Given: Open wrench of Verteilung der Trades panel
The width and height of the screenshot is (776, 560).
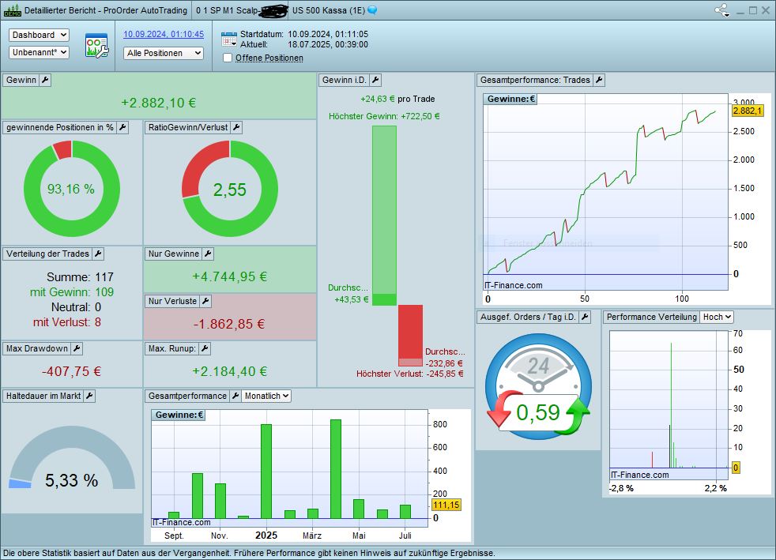Looking at the screenshot, I should (98, 254).
